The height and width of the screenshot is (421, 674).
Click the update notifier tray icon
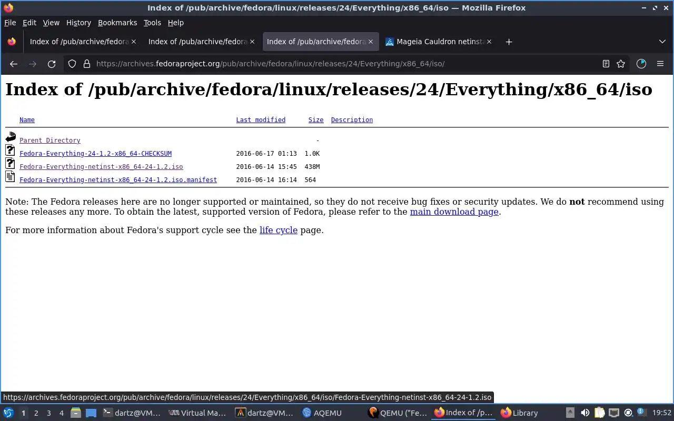point(628,413)
